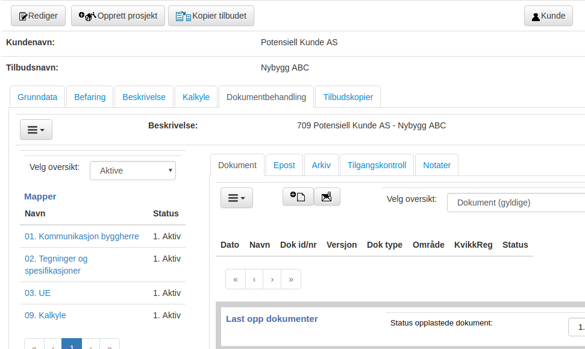The image size is (585, 349).
Task: Click Kopier tilbudet button
Action: click(211, 16)
